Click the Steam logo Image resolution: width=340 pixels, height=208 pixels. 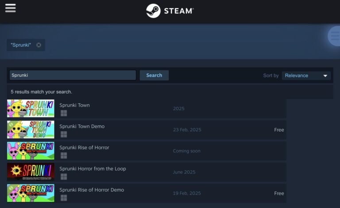pyautogui.click(x=170, y=11)
